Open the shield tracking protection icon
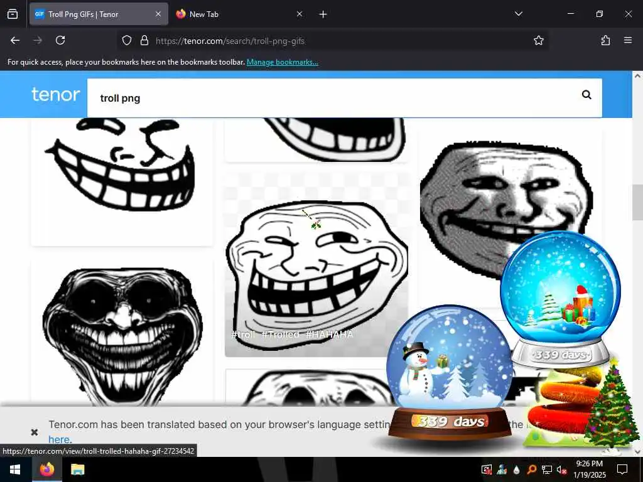Viewport: 643px width, 482px height. click(x=127, y=40)
